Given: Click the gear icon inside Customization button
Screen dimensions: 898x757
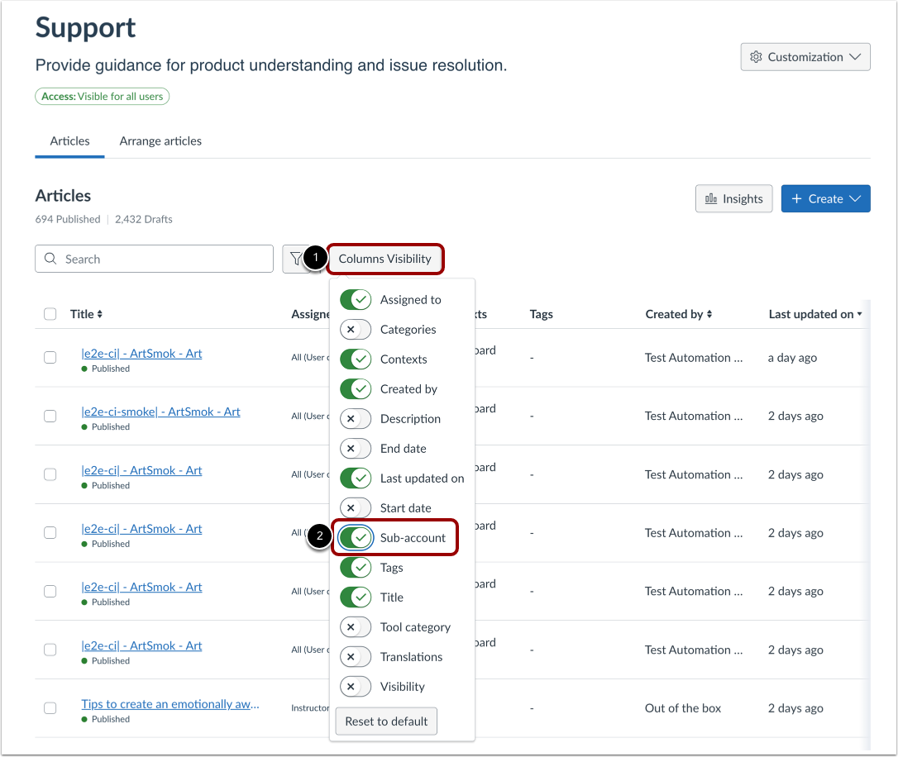Looking at the screenshot, I should 755,56.
